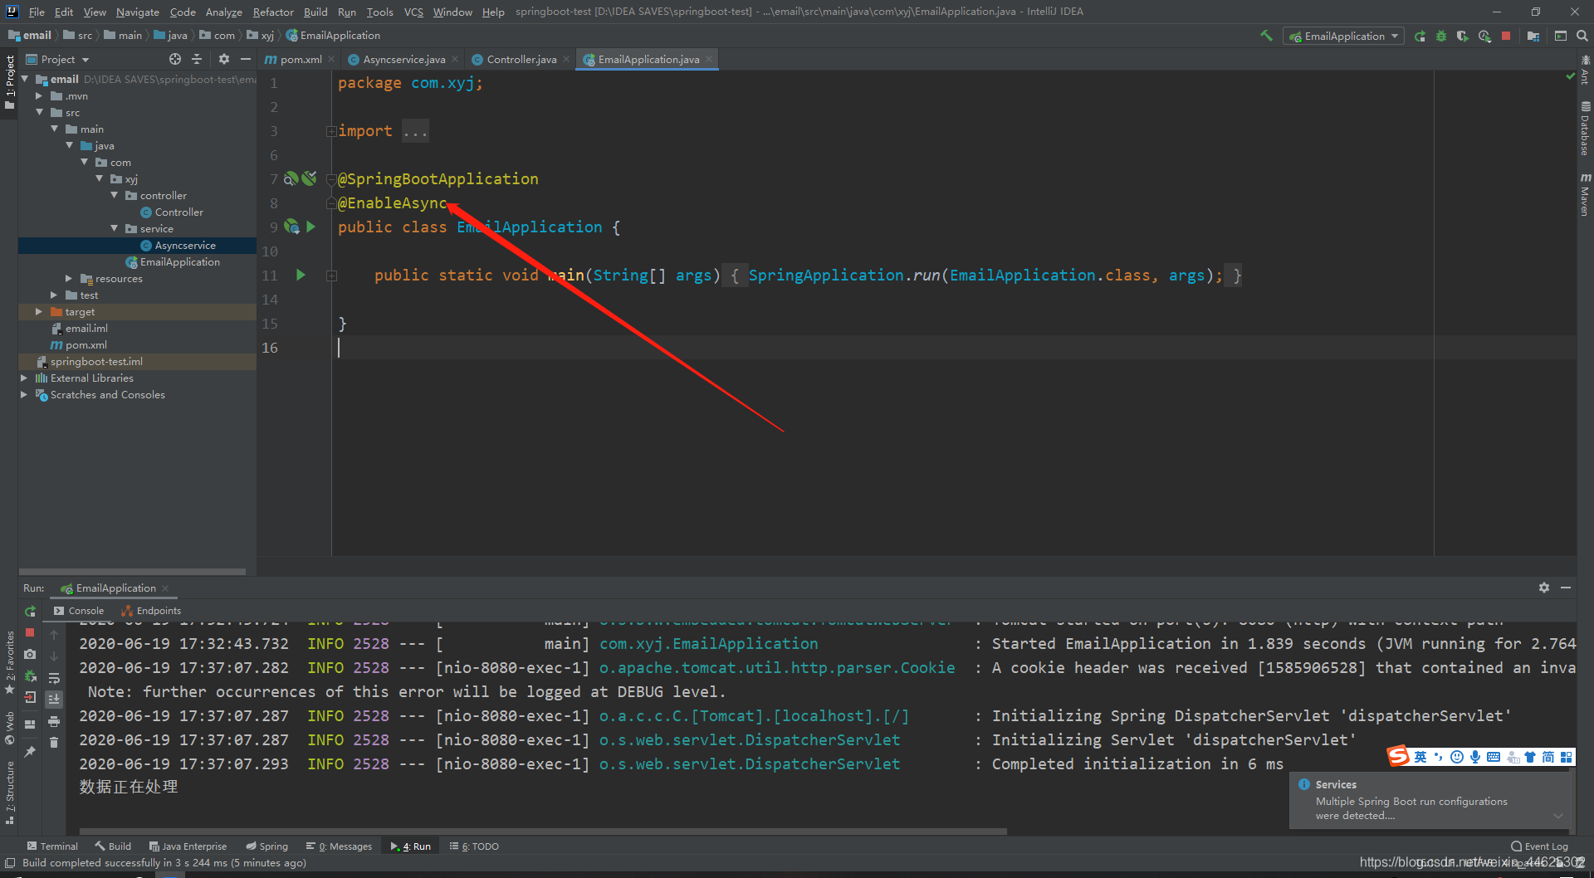Expand External Libraries node
This screenshot has height=878, width=1594.
point(23,378)
